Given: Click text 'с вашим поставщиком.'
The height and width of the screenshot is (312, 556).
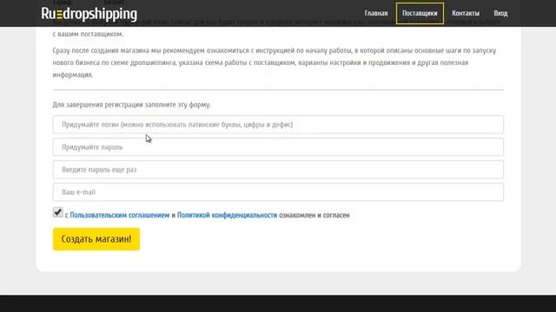Looking at the screenshot, I should pos(88,35).
